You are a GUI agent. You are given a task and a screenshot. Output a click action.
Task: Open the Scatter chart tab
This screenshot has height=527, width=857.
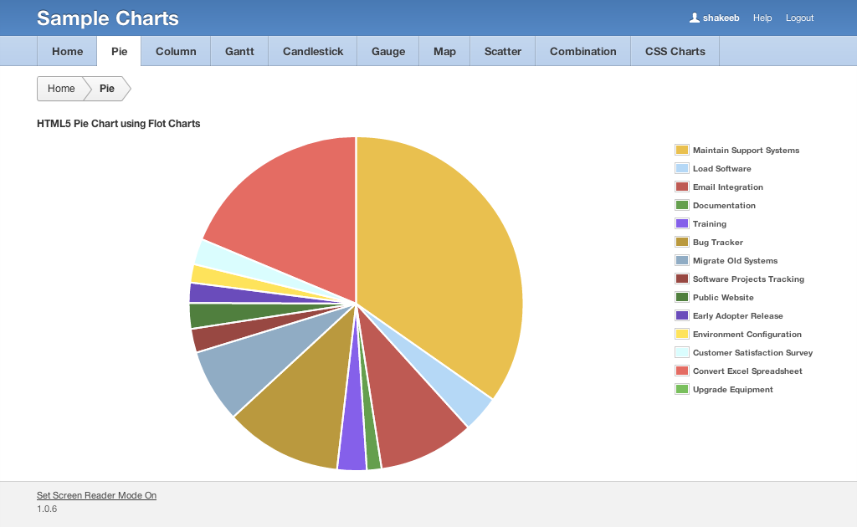[x=502, y=51]
